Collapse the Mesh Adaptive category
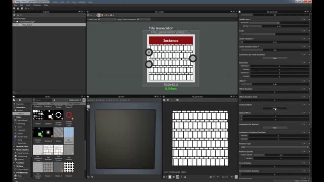This screenshot has height=182, width=324. (x=14, y=150)
